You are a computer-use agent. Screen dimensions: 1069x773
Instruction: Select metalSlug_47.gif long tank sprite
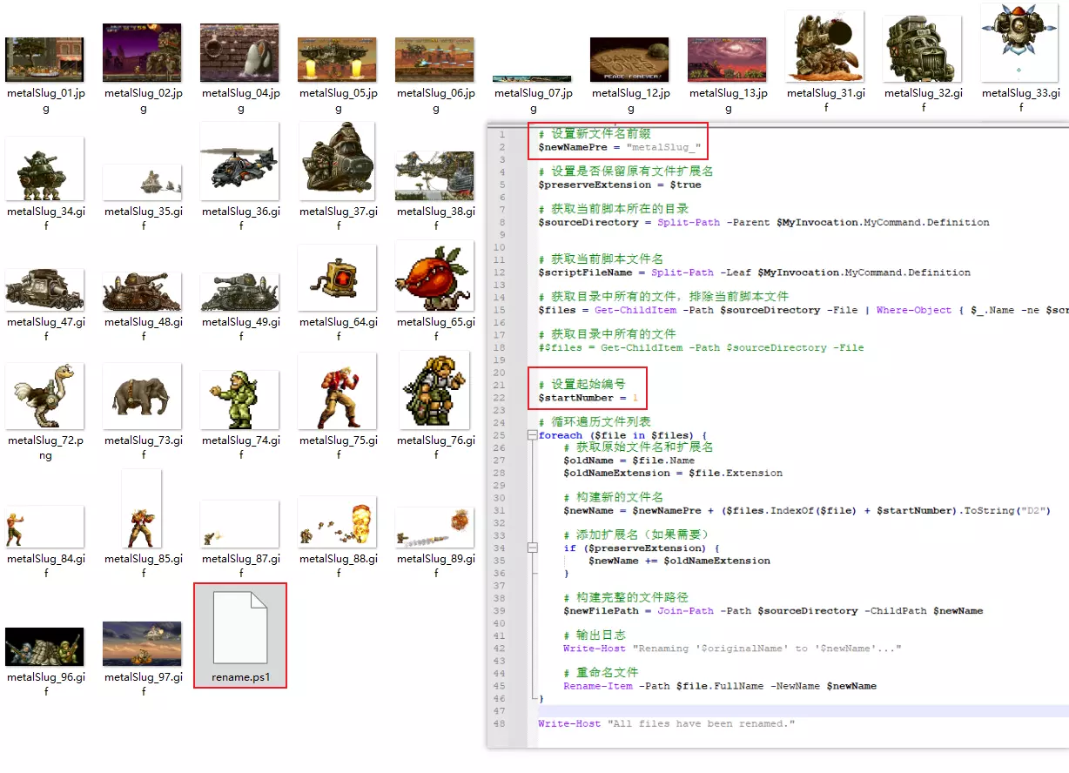coord(44,290)
